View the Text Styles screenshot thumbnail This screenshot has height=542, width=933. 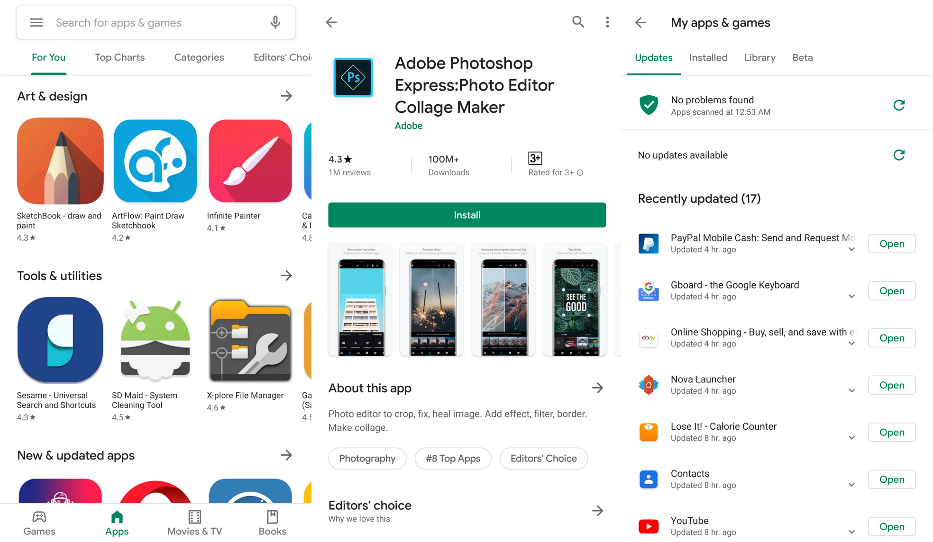click(x=575, y=299)
